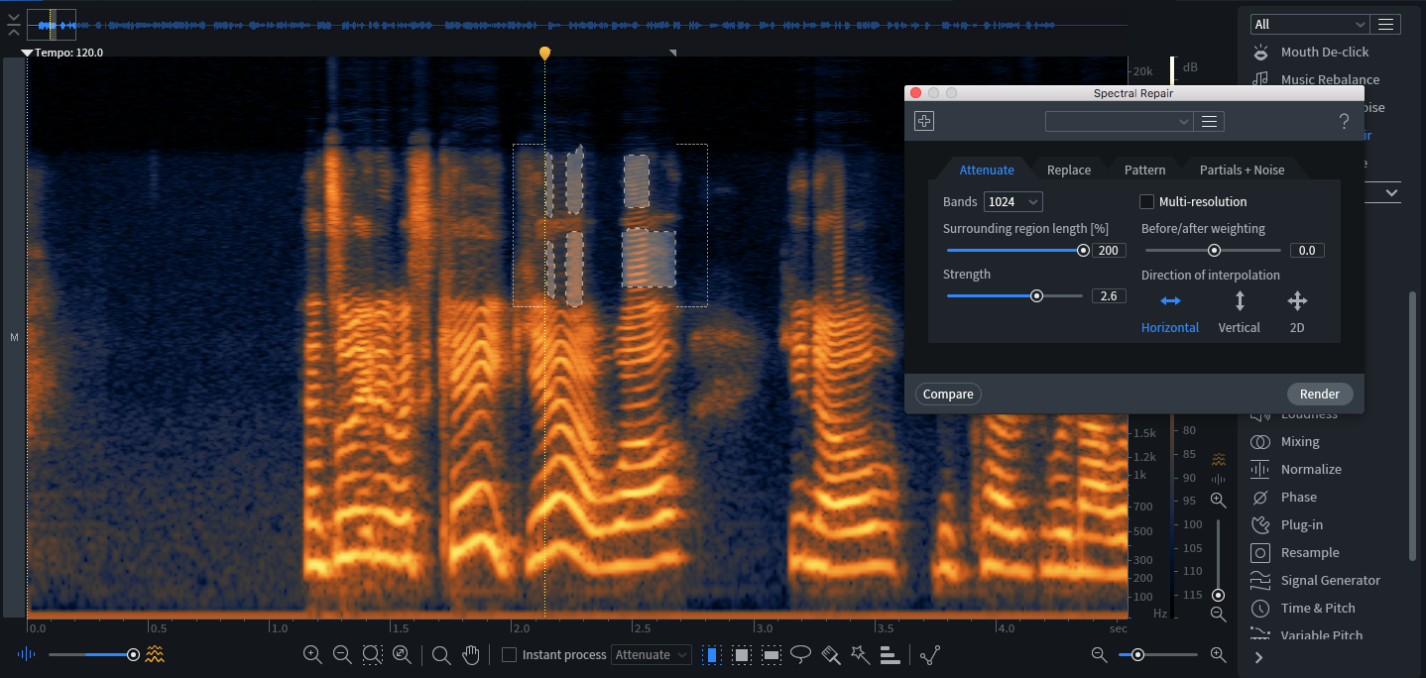Viewport: 1426px width, 678px height.
Task: Click the zoom to selection icon
Action: click(x=372, y=654)
